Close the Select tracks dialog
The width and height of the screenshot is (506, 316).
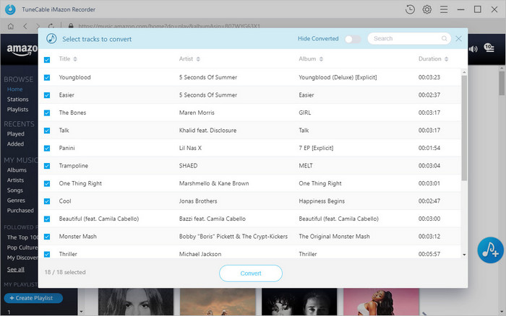458,39
